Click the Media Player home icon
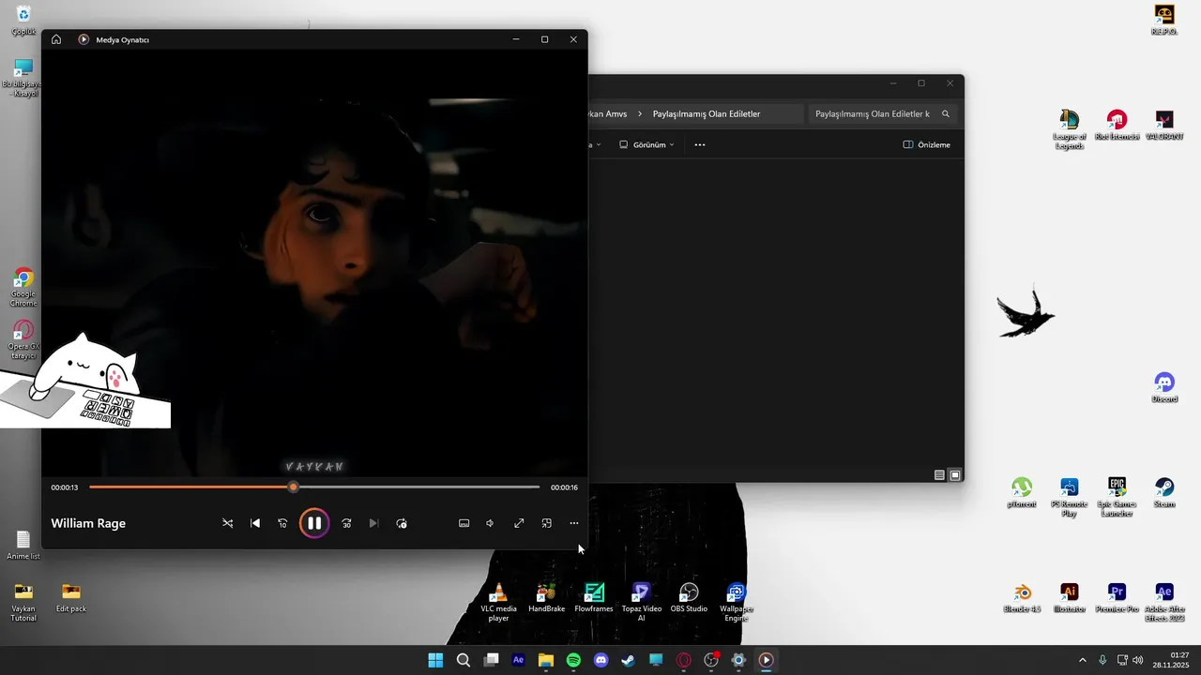 tap(56, 39)
